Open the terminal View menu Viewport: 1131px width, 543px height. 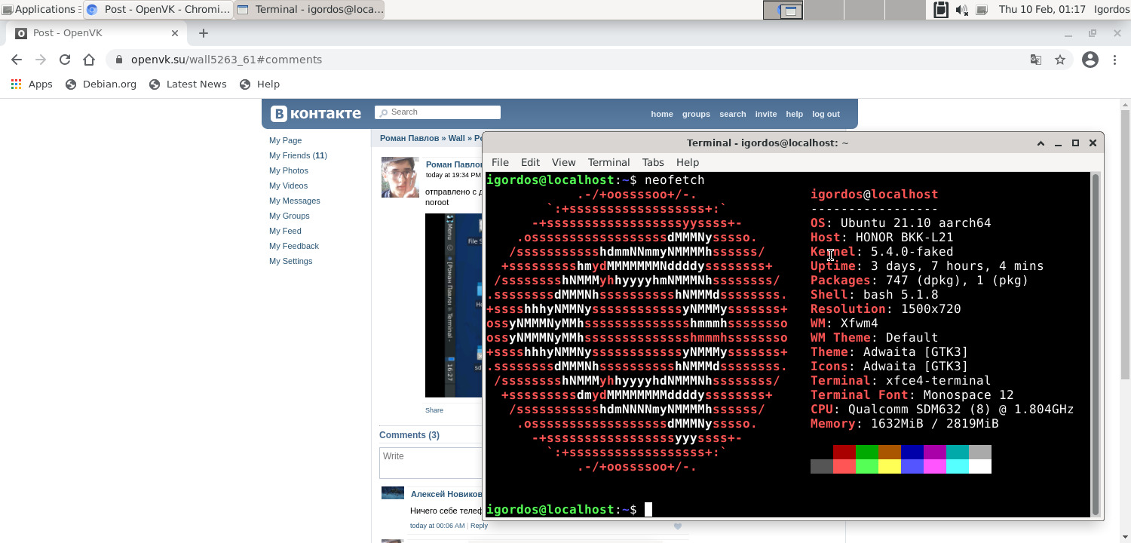563,162
